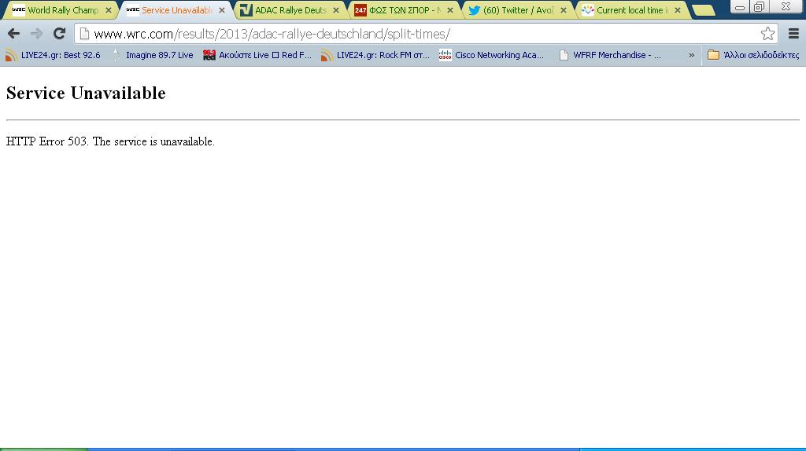Open a new tab with the new tab button
Image resolution: width=806 pixels, height=451 pixels.
tap(703, 10)
